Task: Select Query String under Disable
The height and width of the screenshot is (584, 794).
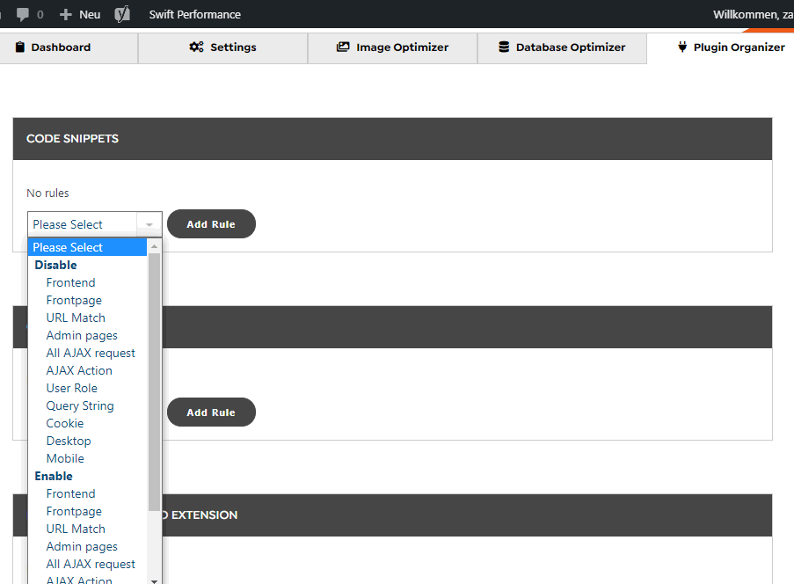Action: (79, 405)
